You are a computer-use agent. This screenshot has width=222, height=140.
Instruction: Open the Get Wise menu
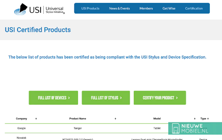[x=169, y=8]
